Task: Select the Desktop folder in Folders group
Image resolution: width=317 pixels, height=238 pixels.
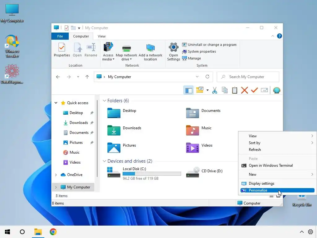Action: tap(121, 113)
